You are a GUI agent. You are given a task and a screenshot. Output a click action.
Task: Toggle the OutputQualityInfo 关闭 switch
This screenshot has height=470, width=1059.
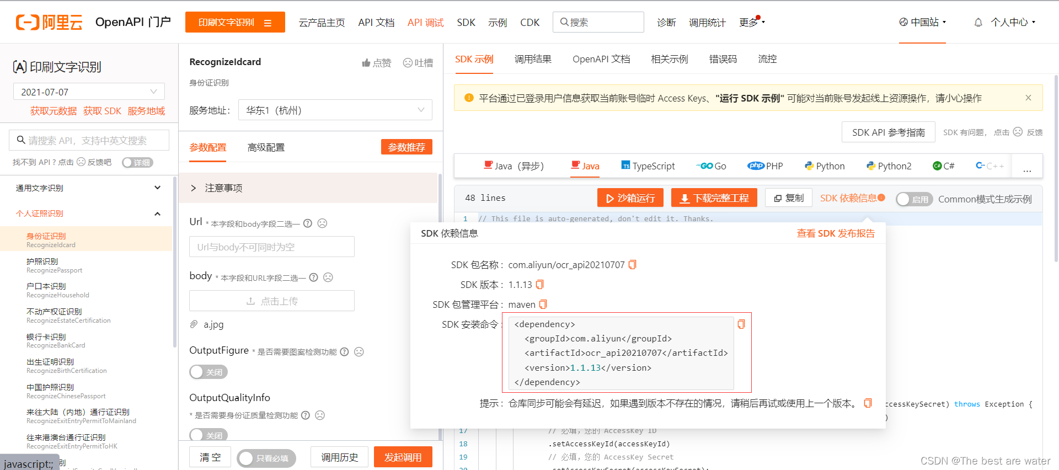tap(208, 435)
